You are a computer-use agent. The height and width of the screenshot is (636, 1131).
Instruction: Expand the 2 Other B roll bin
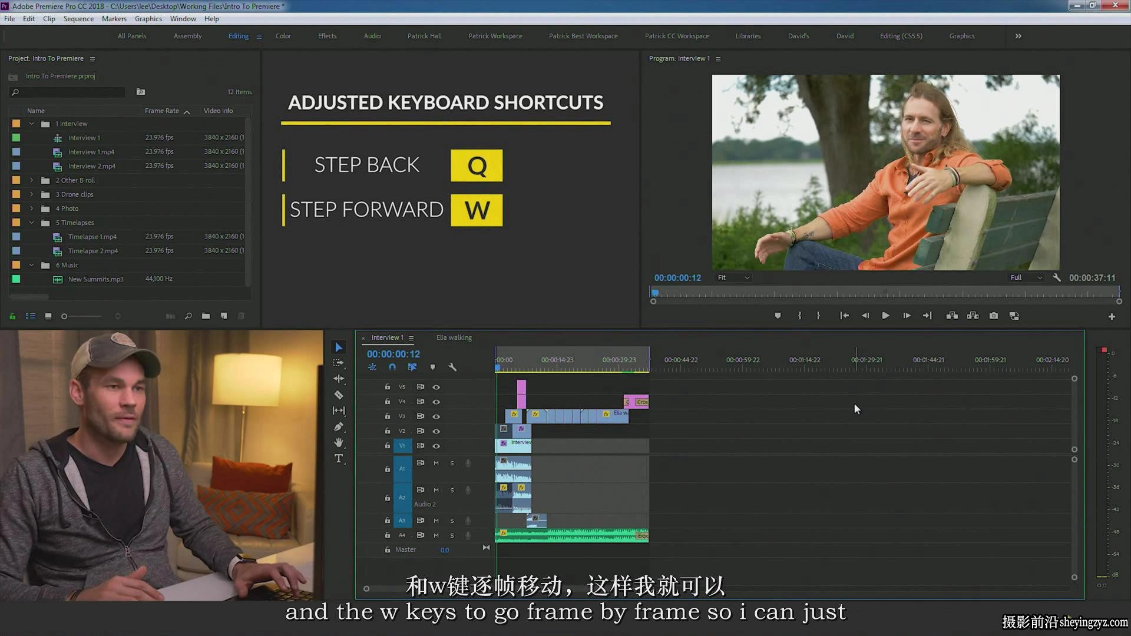(x=32, y=180)
